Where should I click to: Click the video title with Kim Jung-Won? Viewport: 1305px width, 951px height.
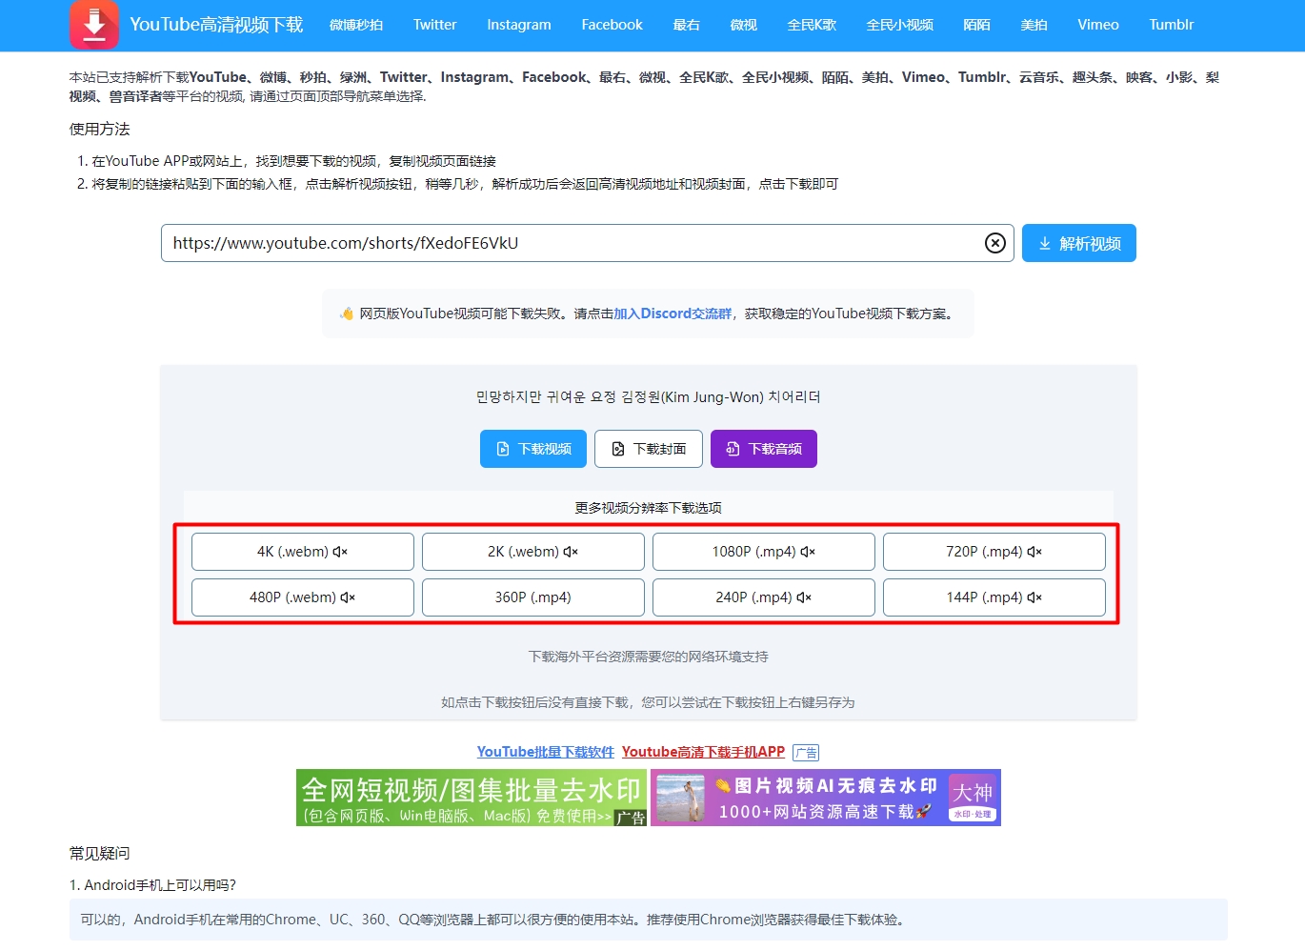[649, 397]
